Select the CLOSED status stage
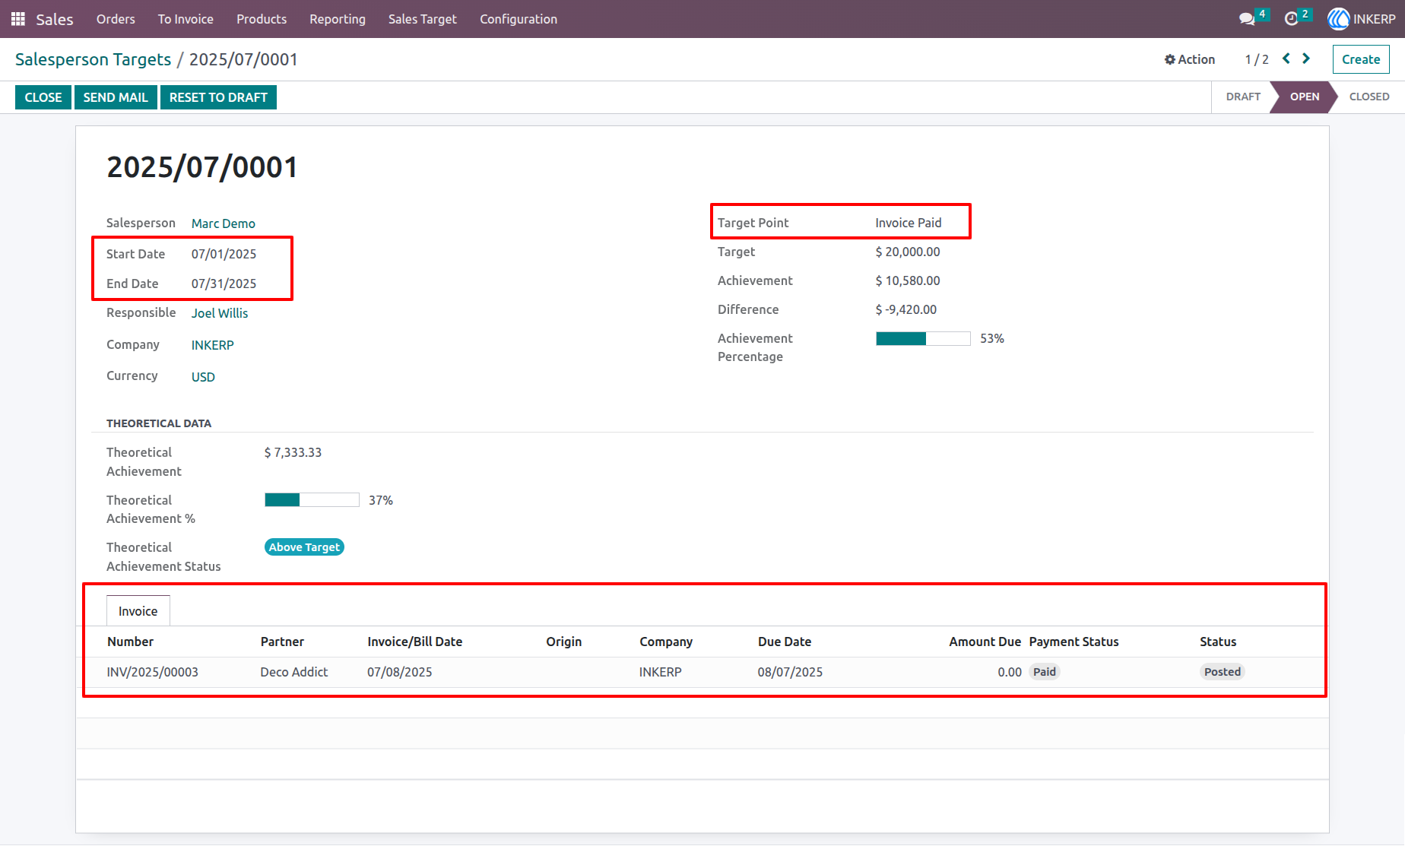 pyautogui.click(x=1369, y=97)
